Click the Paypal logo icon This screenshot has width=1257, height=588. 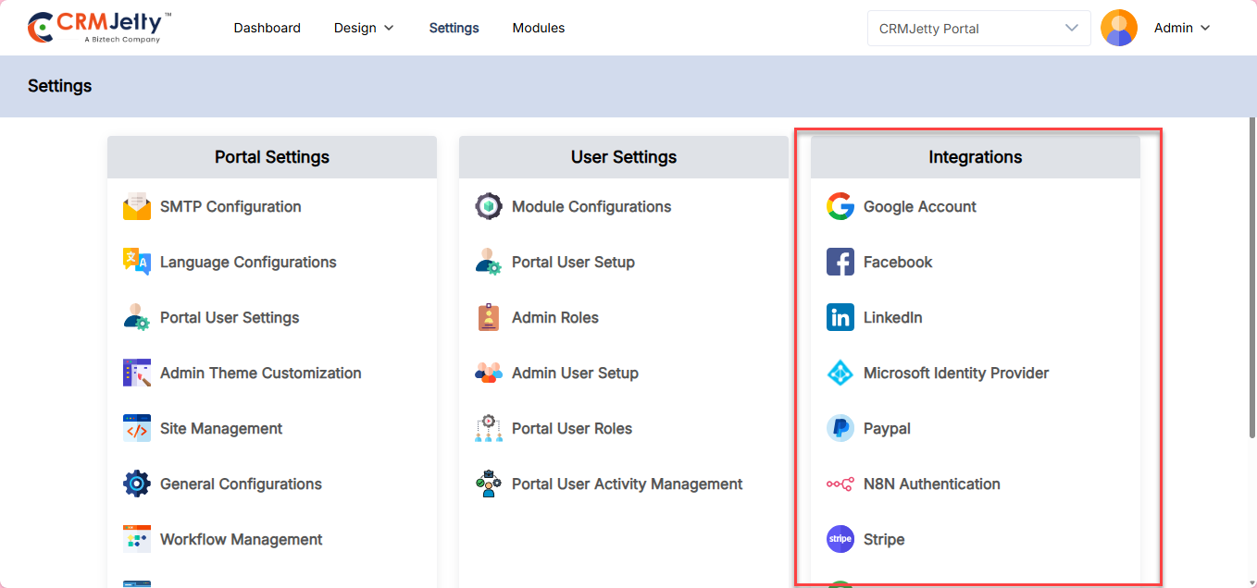tap(840, 428)
